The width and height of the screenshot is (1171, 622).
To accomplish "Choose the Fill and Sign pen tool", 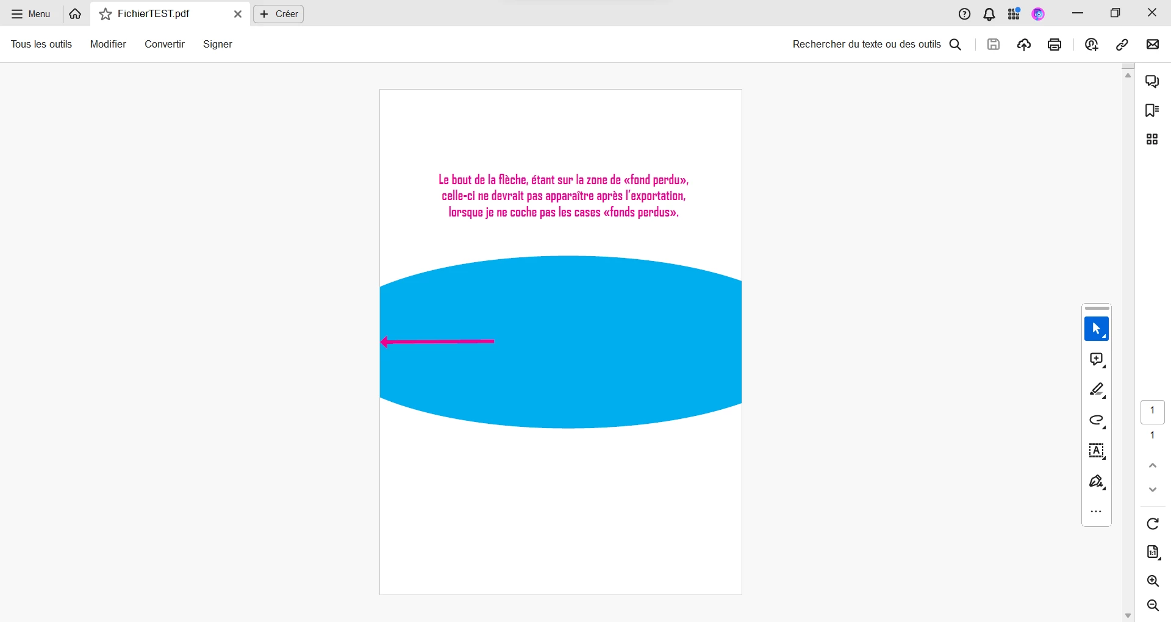I will click(x=1097, y=482).
